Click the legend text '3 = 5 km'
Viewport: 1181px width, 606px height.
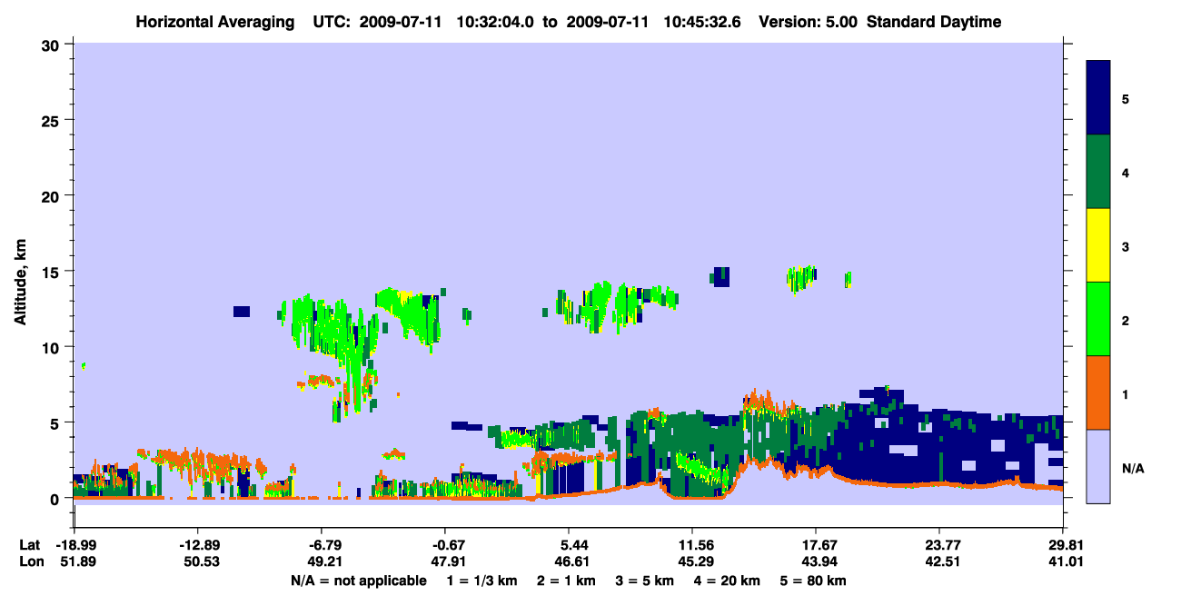(645, 581)
